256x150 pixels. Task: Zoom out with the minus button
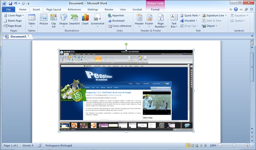[220, 146]
